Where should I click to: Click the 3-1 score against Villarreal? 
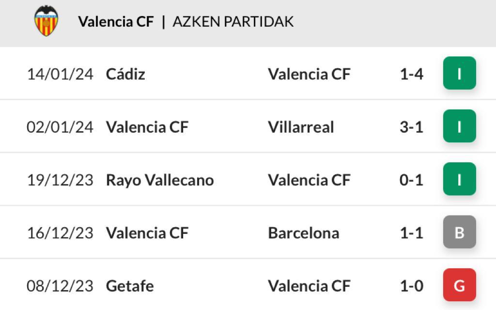click(x=412, y=127)
